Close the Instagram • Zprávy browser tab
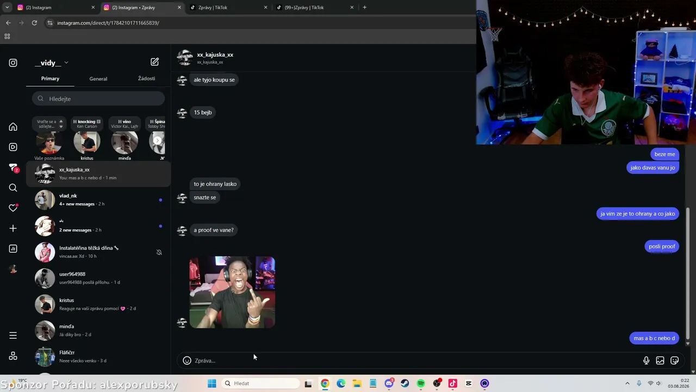Viewport: 696px width, 392px height. pos(179,8)
